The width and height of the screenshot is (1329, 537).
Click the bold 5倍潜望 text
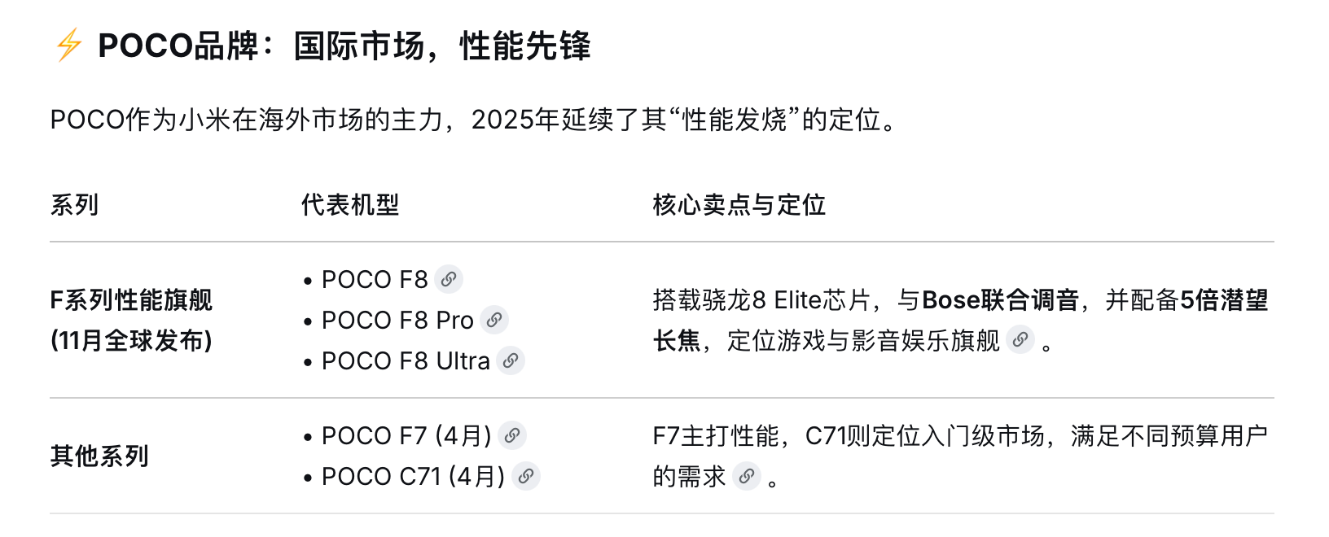coord(1224,300)
